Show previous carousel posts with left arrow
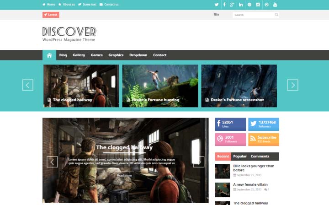329x205 pixels. 28,85
